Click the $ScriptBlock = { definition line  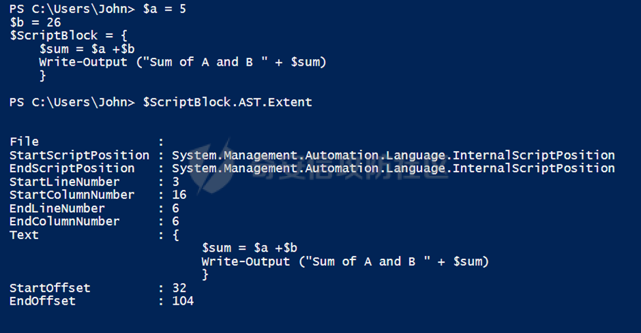[x=68, y=35]
